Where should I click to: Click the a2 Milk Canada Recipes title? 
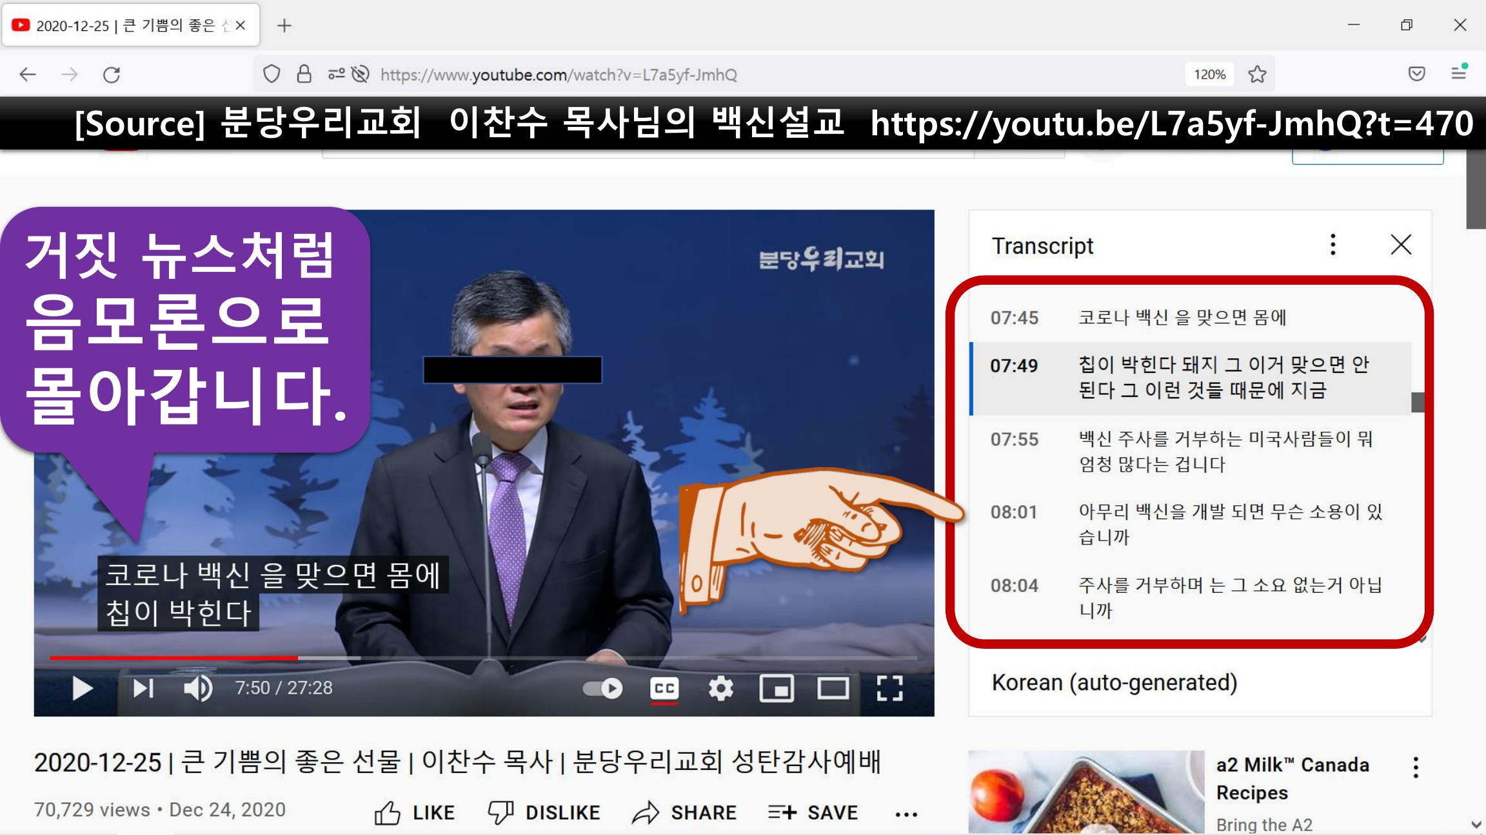[x=1293, y=778]
